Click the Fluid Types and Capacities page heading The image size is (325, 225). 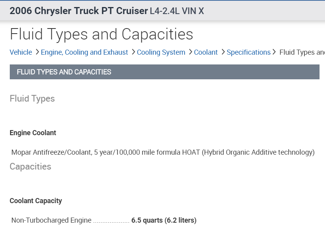pyautogui.click(x=101, y=34)
